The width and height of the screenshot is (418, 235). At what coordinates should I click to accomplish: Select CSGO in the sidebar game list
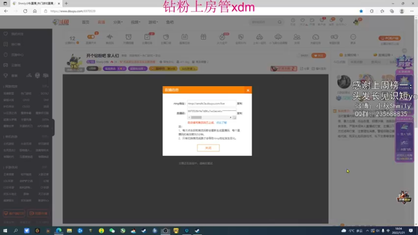(26, 107)
